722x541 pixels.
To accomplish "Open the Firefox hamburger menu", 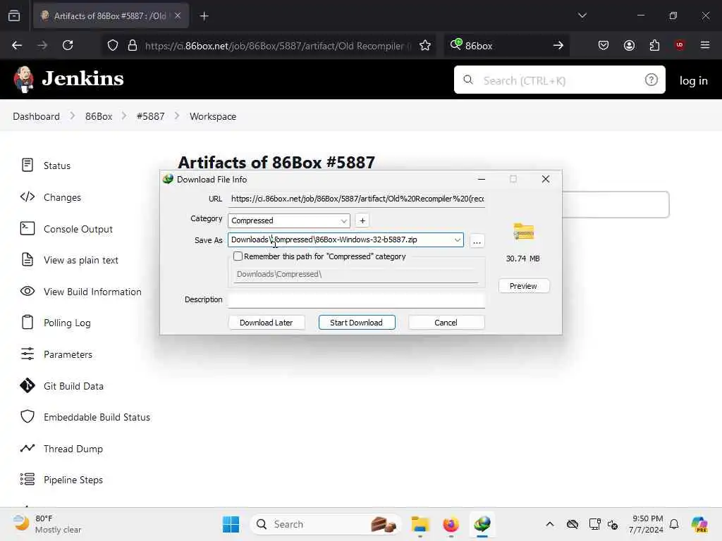I will coord(705,45).
